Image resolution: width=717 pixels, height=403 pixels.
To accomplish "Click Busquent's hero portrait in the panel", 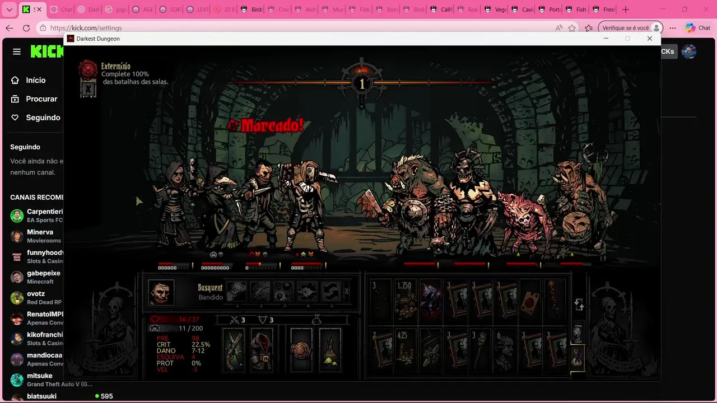I will coord(161,292).
